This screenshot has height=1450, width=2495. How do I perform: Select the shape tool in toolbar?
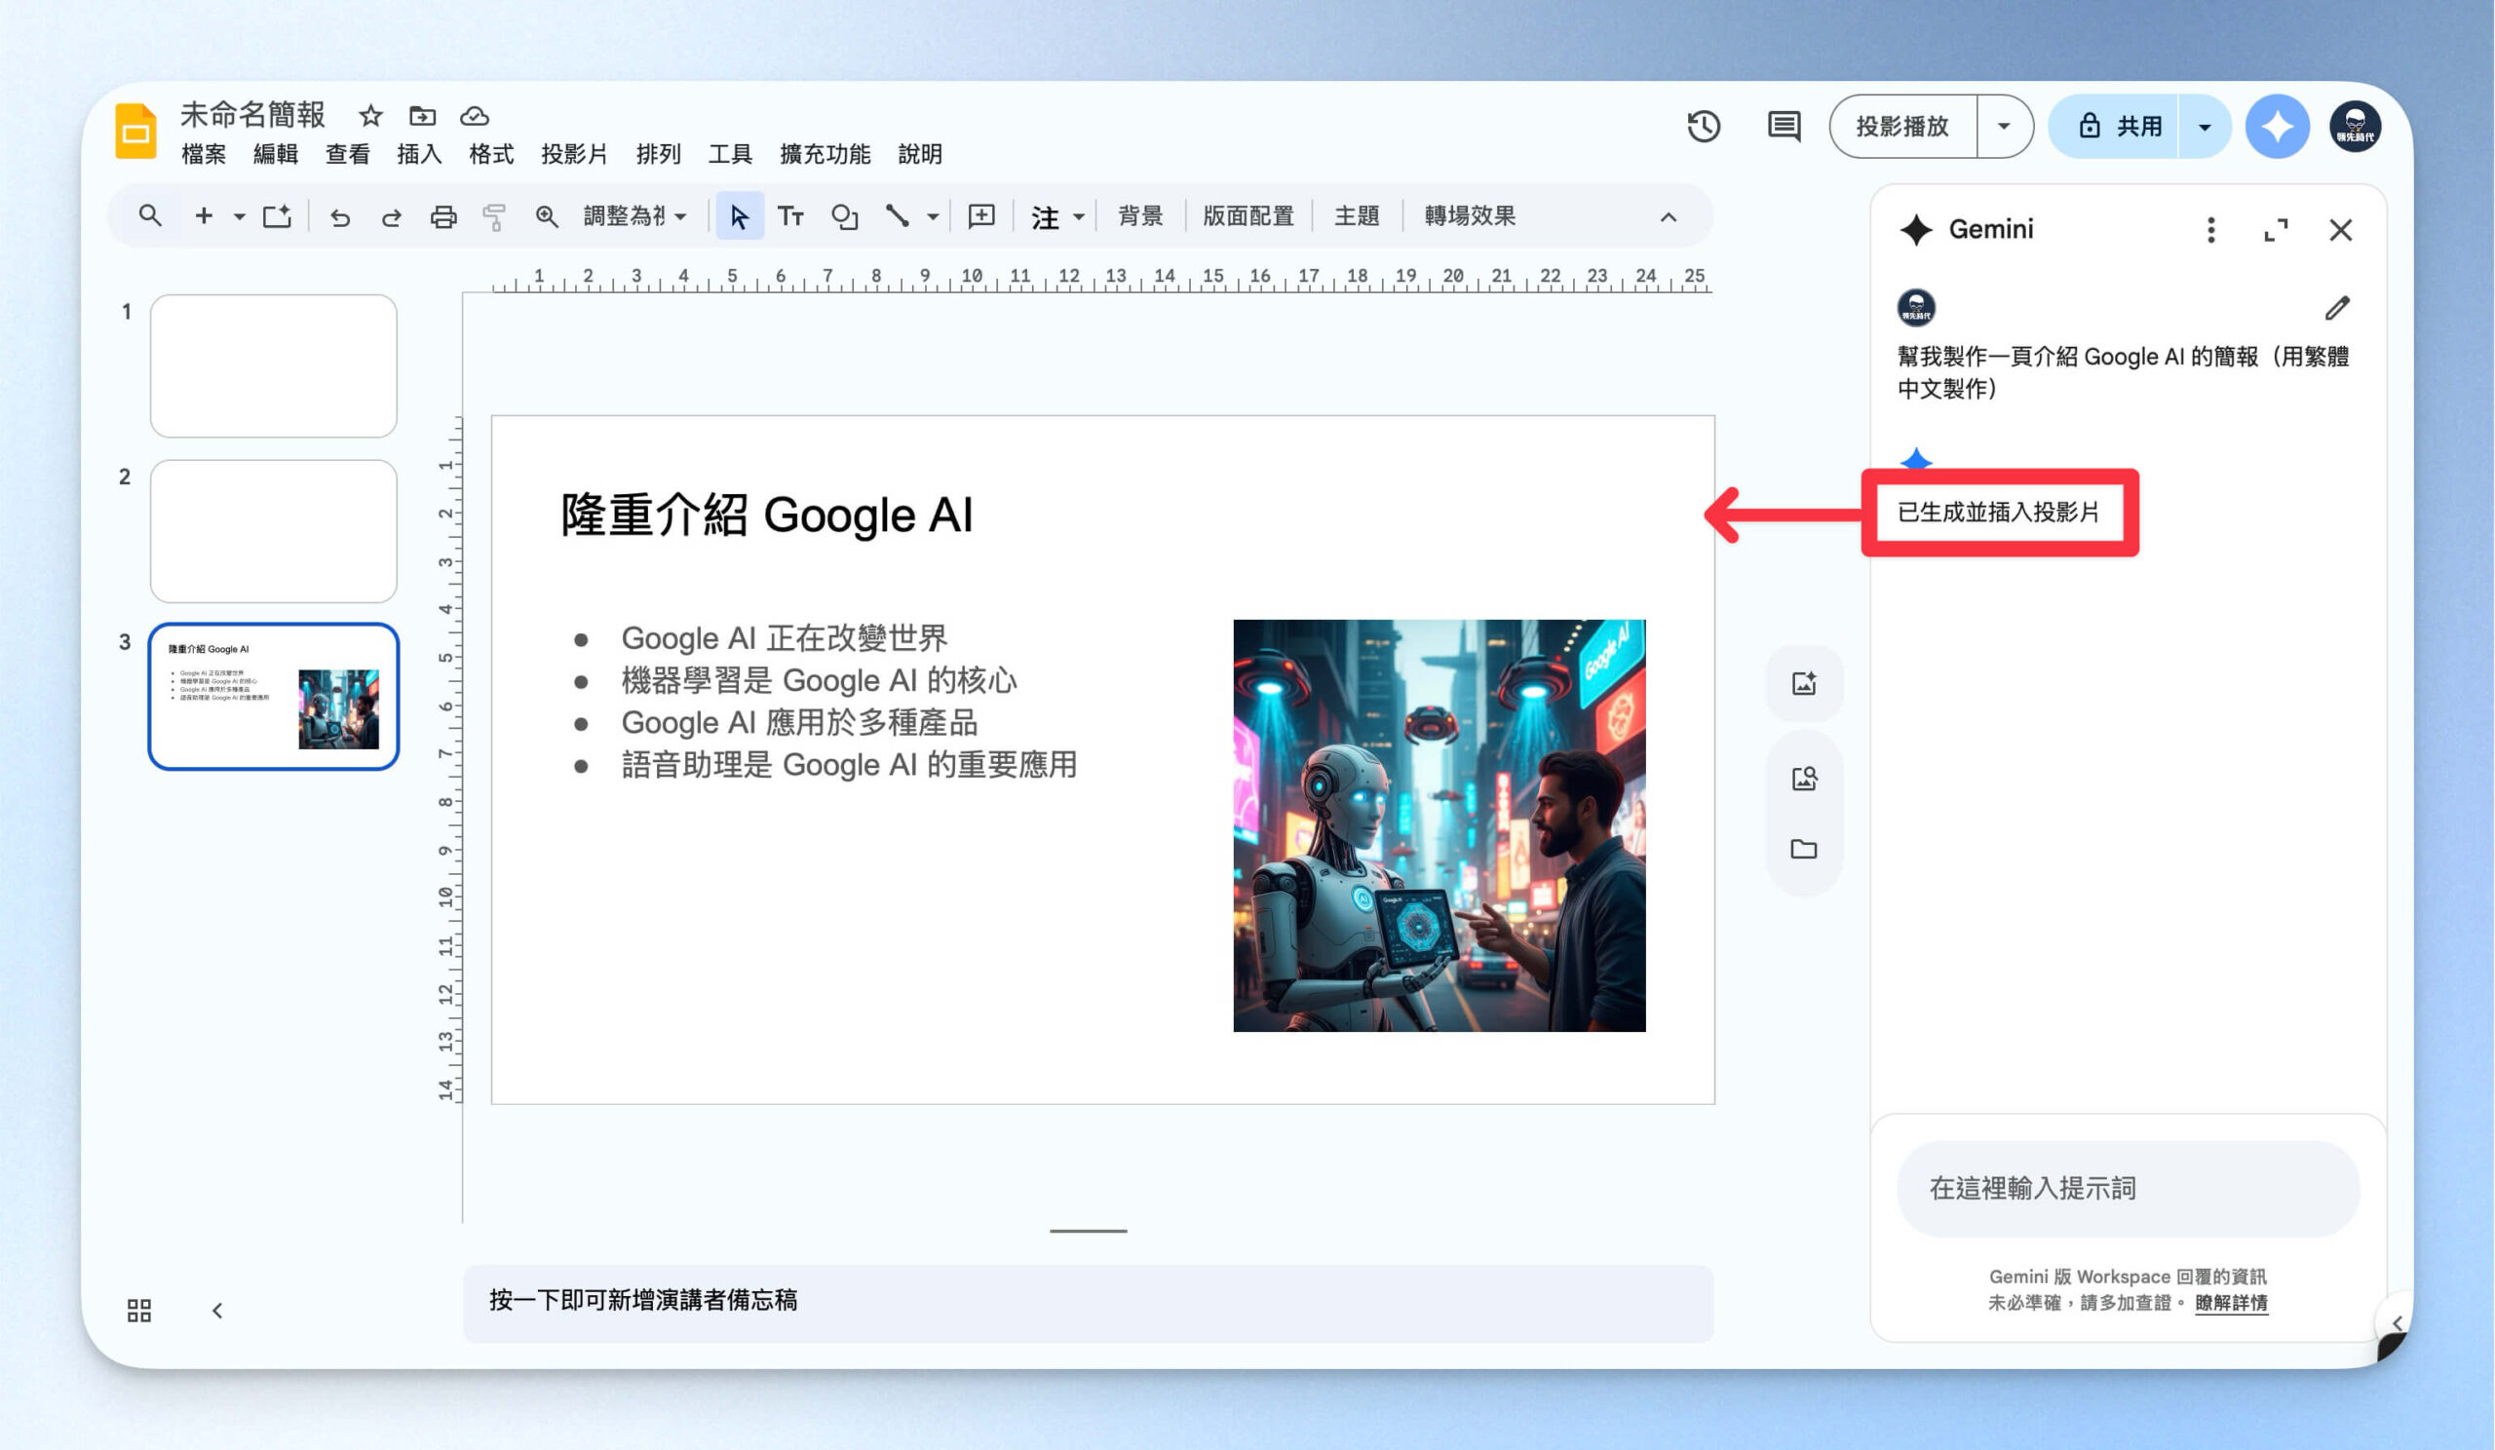[844, 215]
